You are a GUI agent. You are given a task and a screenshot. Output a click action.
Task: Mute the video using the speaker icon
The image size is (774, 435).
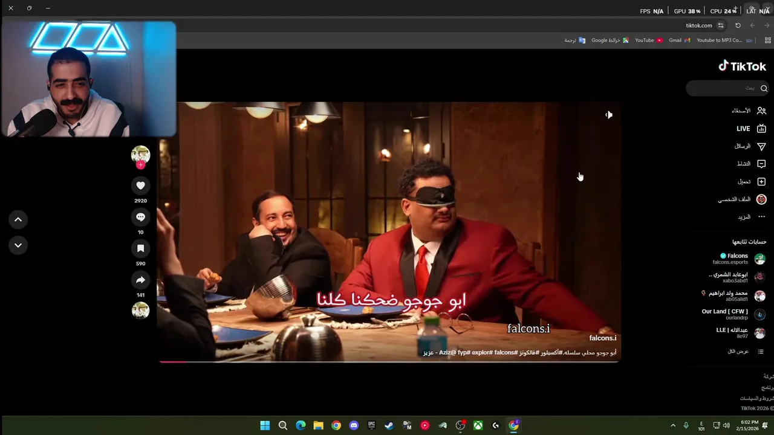(x=609, y=115)
